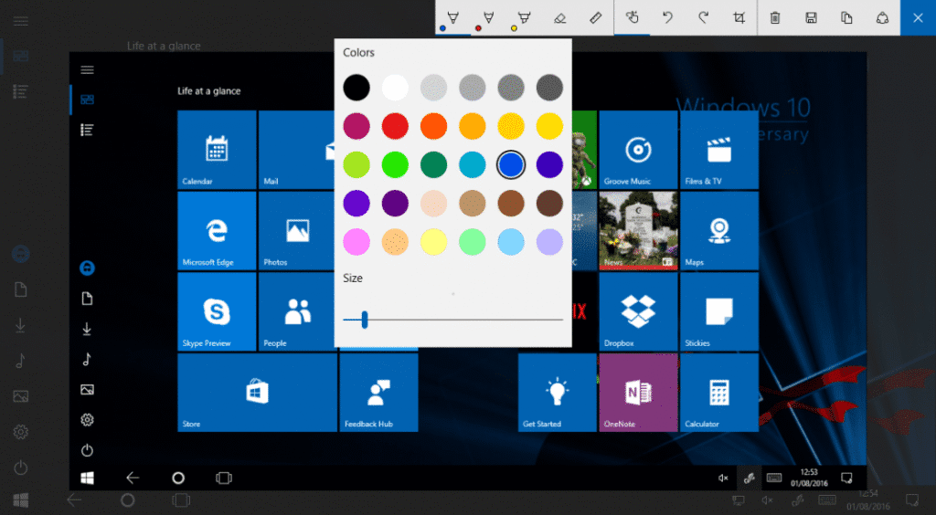Choose the eraser tool
Screen dimensions: 936x515
559,18
